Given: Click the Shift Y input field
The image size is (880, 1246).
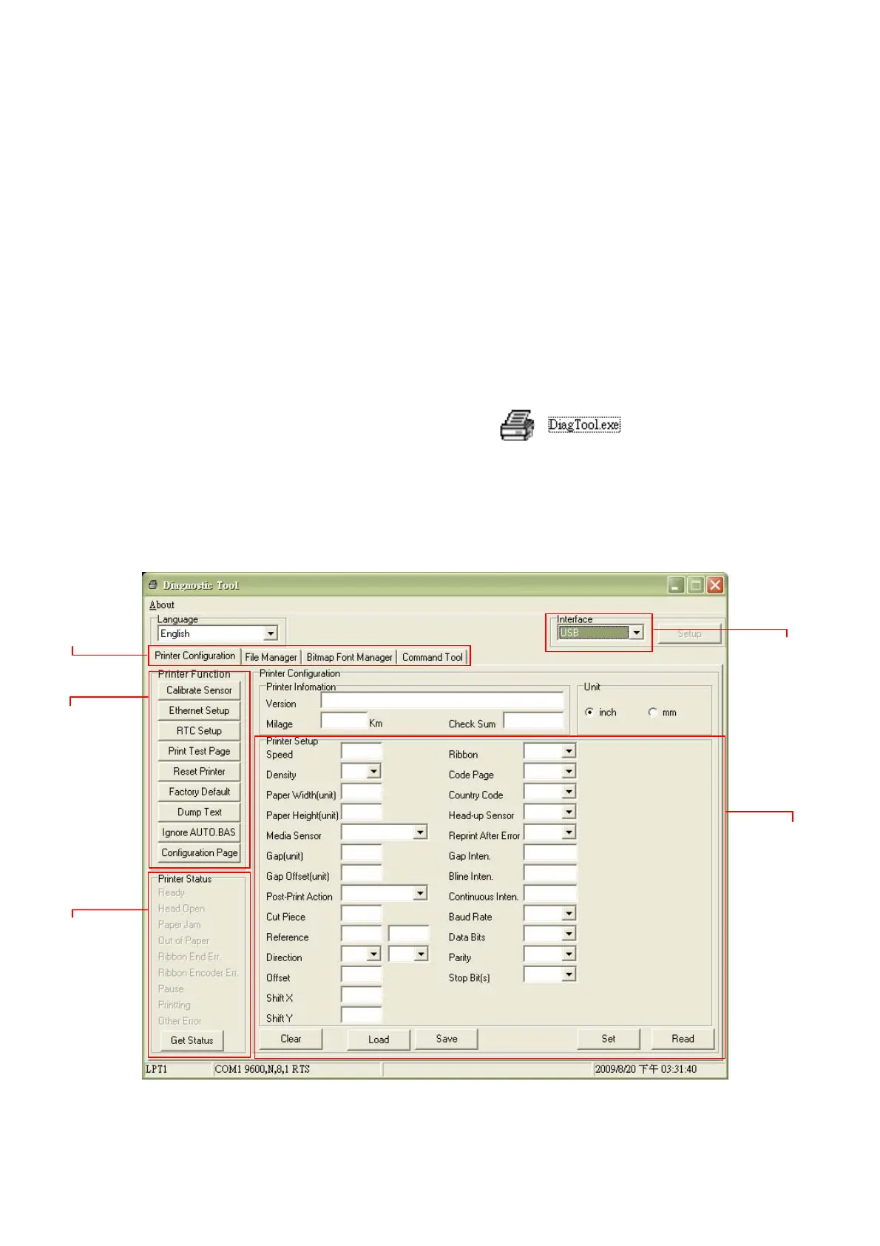Looking at the screenshot, I should coord(362,1015).
